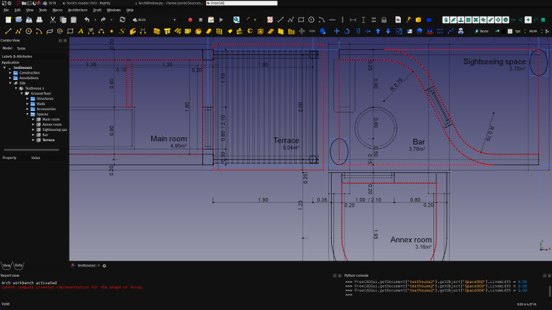Select the Draft Circle tool in the second toolbar row

point(28,31)
